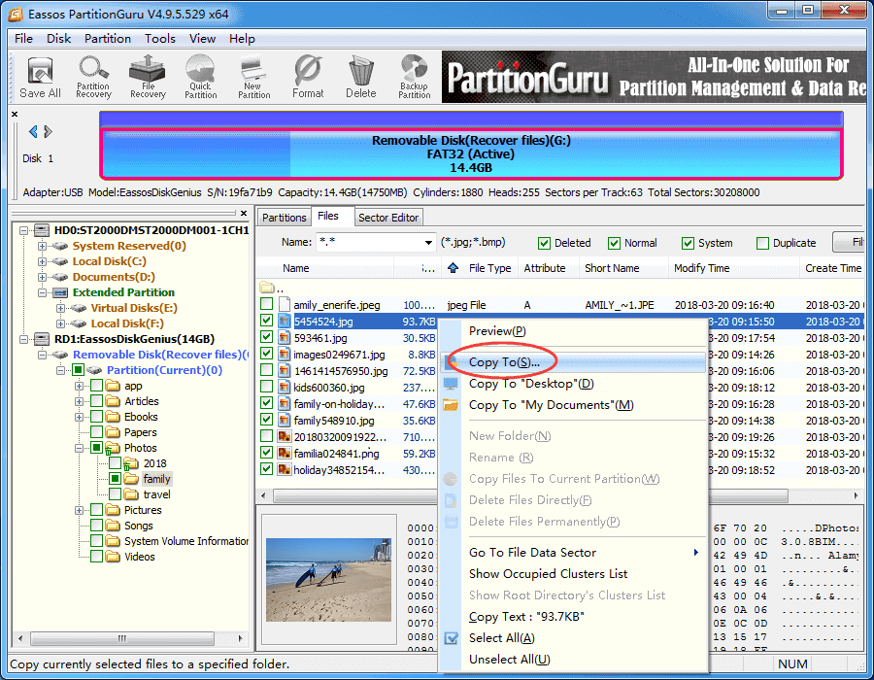Screen dimensions: 874x680
Task: Expand the System Reserved(0) node
Action: pyautogui.click(x=42, y=246)
